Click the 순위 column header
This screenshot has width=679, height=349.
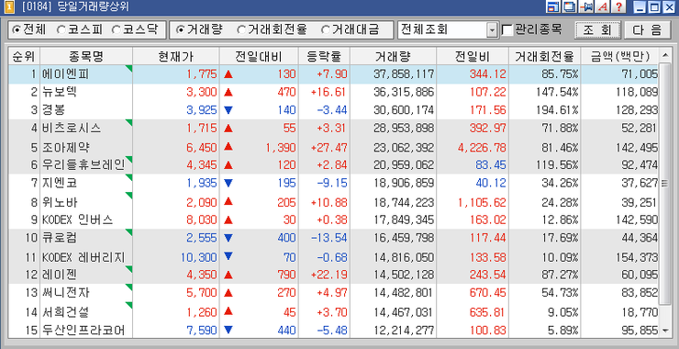[x=24, y=56]
